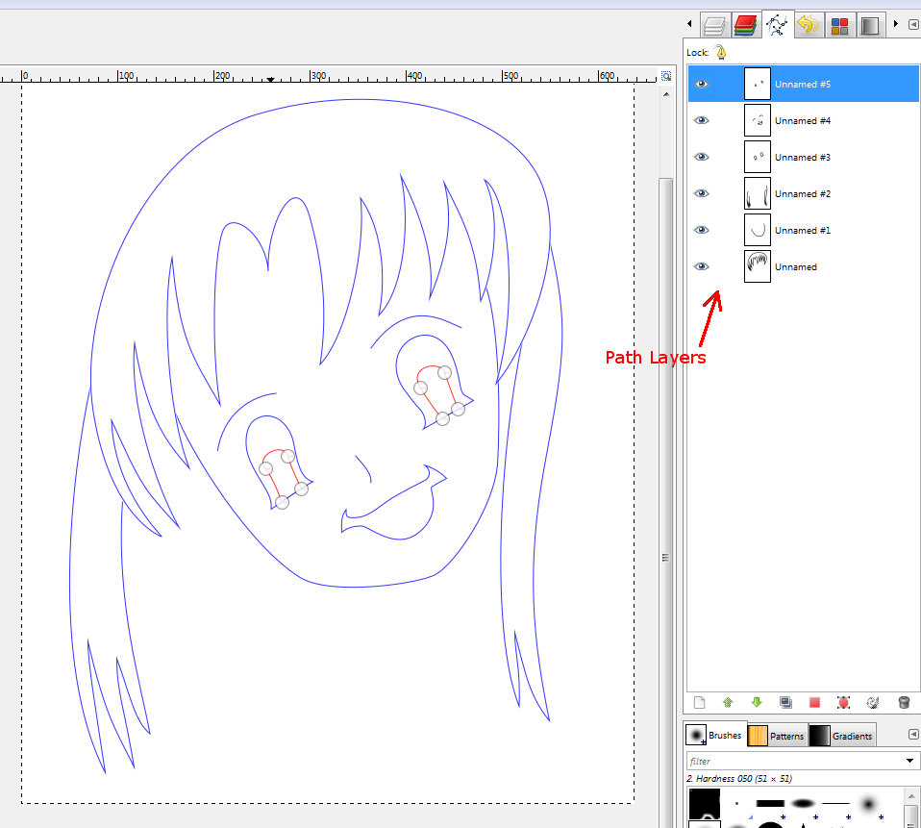Paint along the active path

(873, 703)
